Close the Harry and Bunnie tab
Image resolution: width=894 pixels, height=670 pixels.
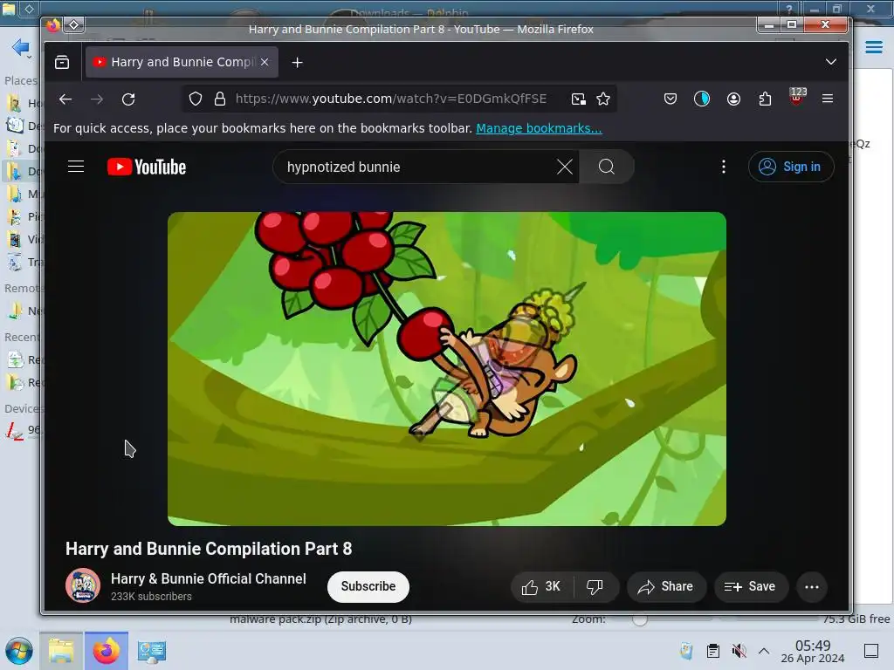(x=265, y=62)
